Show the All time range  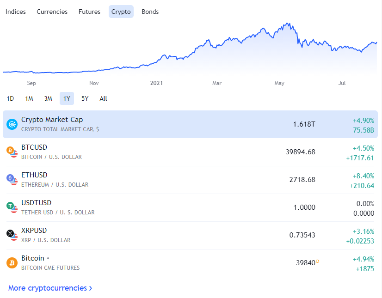tap(103, 98)
